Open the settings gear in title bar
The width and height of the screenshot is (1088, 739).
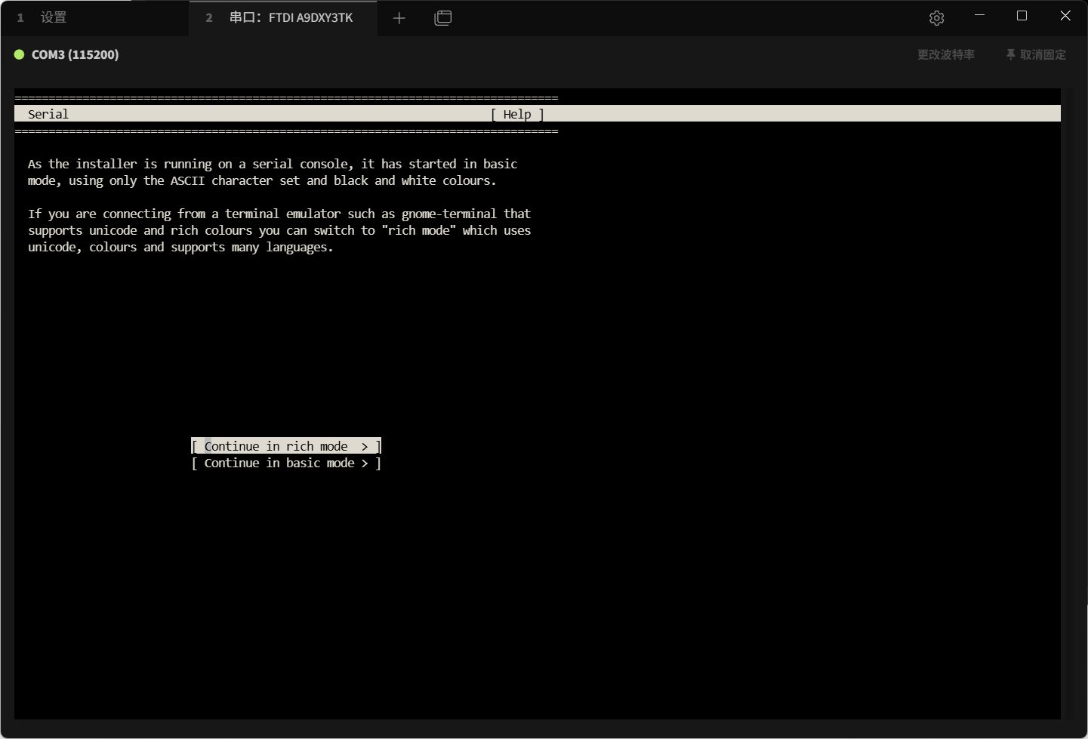point(936,18)
